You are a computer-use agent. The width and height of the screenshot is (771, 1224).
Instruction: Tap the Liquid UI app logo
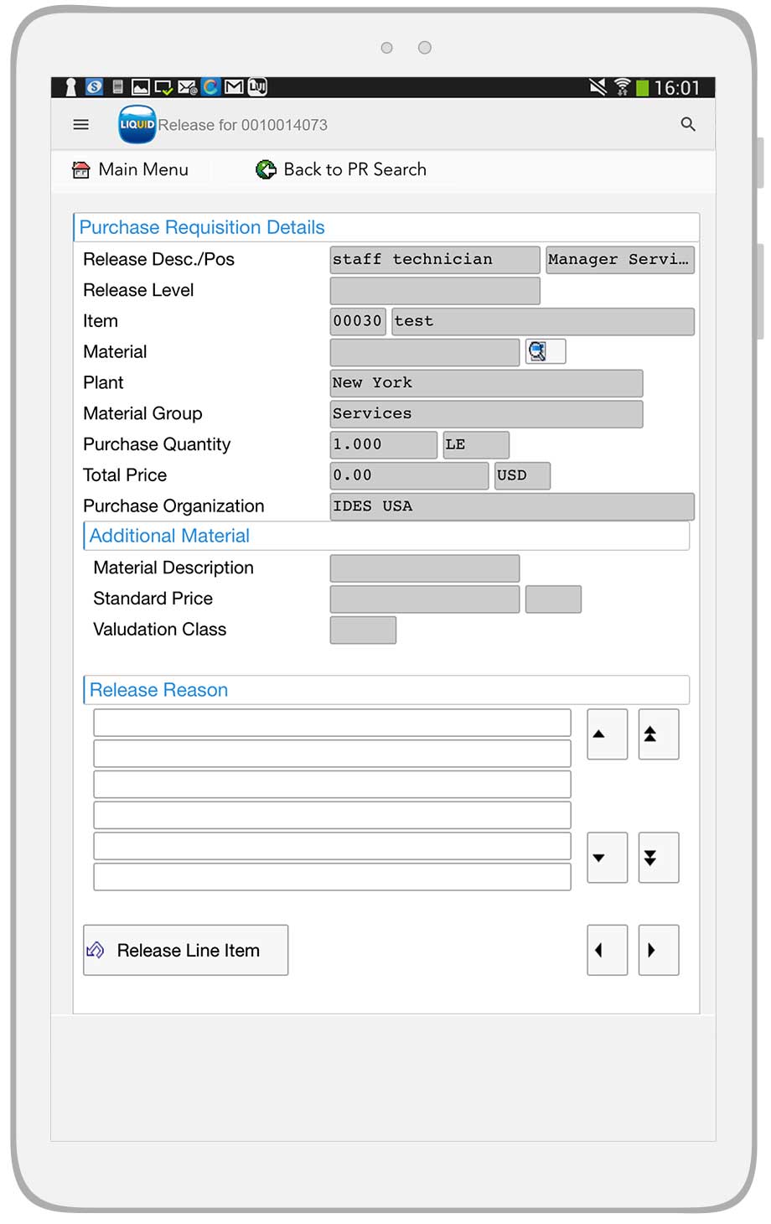click(x=137, y=125)
